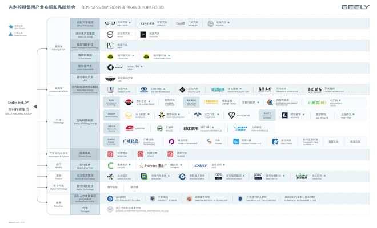Click the Geely Travel blue logo
This screenshot has height=228, width=377.
pos(275,141)
